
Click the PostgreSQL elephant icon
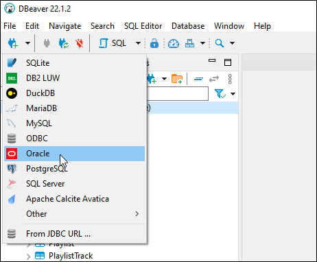coord(12,169)
